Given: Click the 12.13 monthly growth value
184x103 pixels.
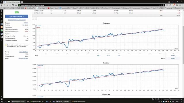Looking at the screenshot, I should [x=108, y=55].
